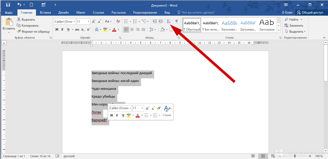Undo the last action in the title bar

[x=19, y=5]
